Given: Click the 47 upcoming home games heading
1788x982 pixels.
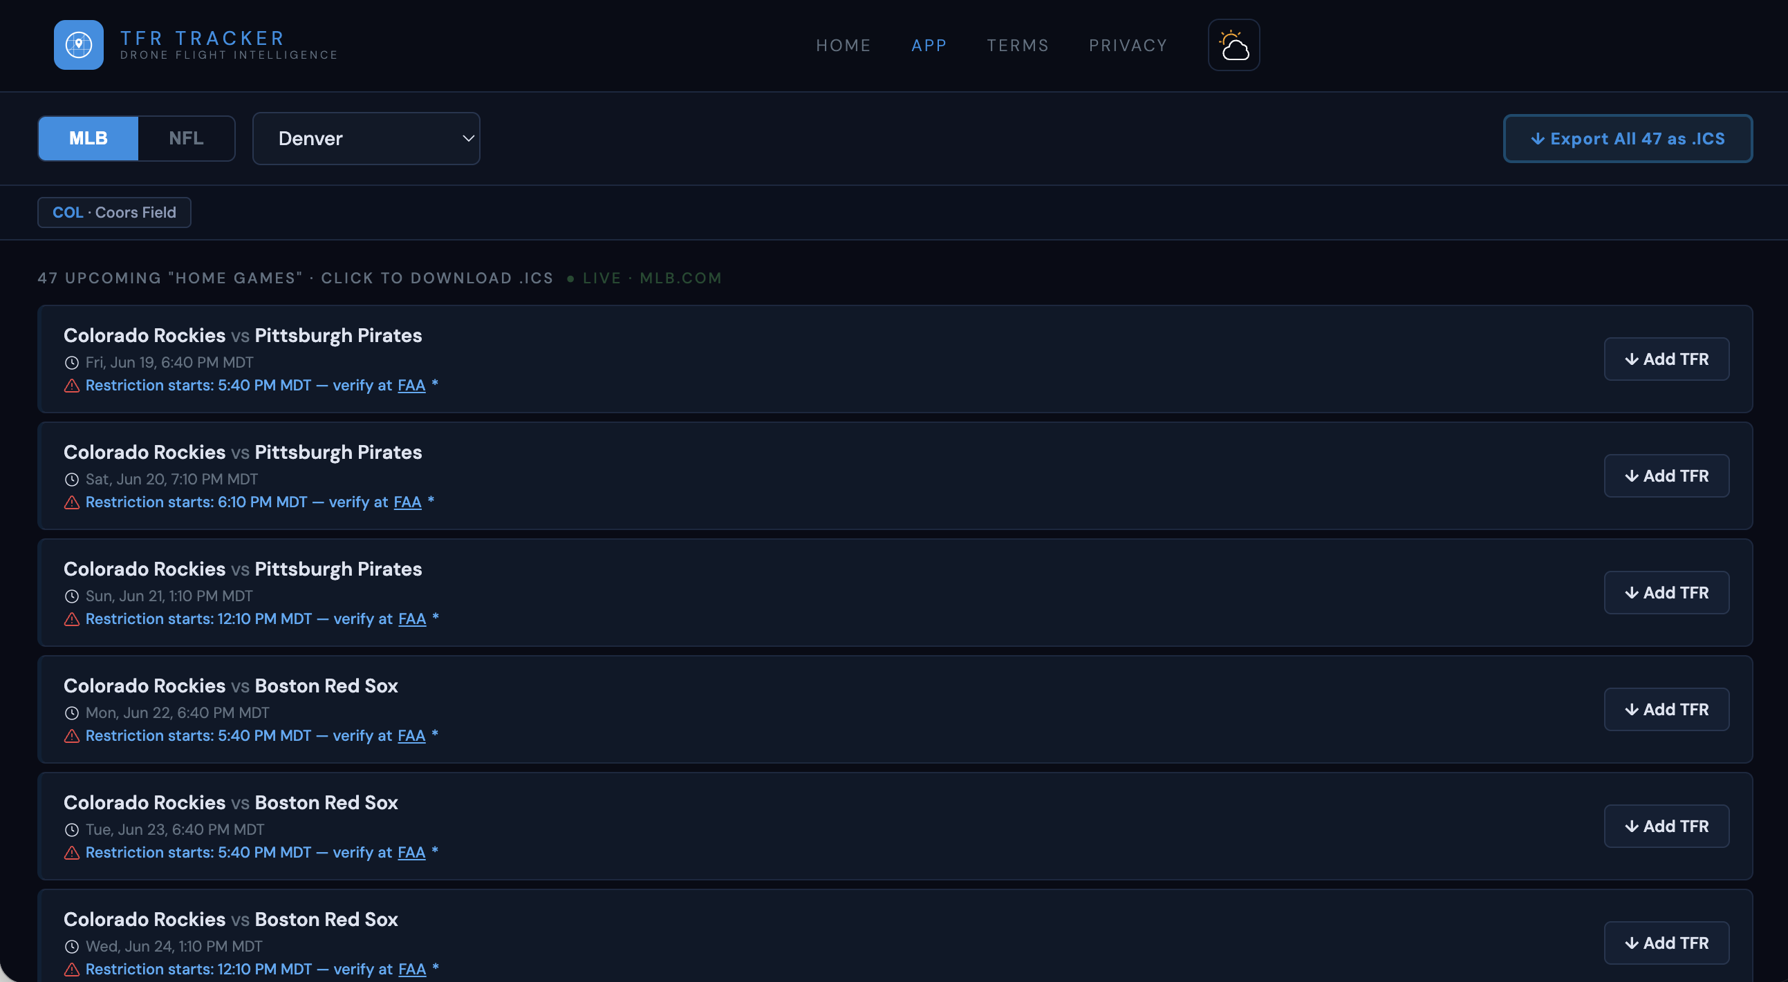Looking at the screenshot, I should click(x=296, y=278).
